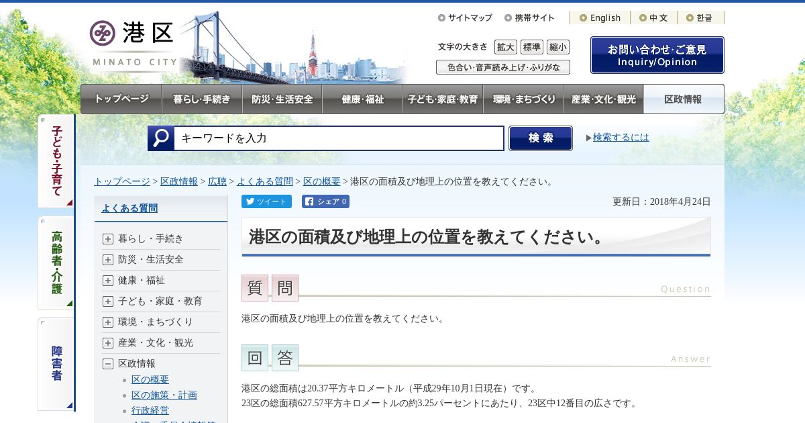
Task: Open 色合い・音声読み上げ・ふりがな settings
Action: 503,67
